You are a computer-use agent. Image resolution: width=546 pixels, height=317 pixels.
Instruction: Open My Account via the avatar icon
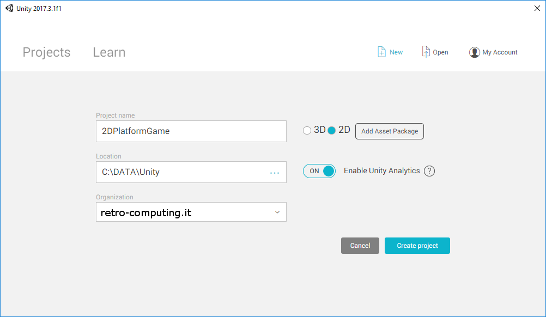pyautogui.click(x=474, y=52)
